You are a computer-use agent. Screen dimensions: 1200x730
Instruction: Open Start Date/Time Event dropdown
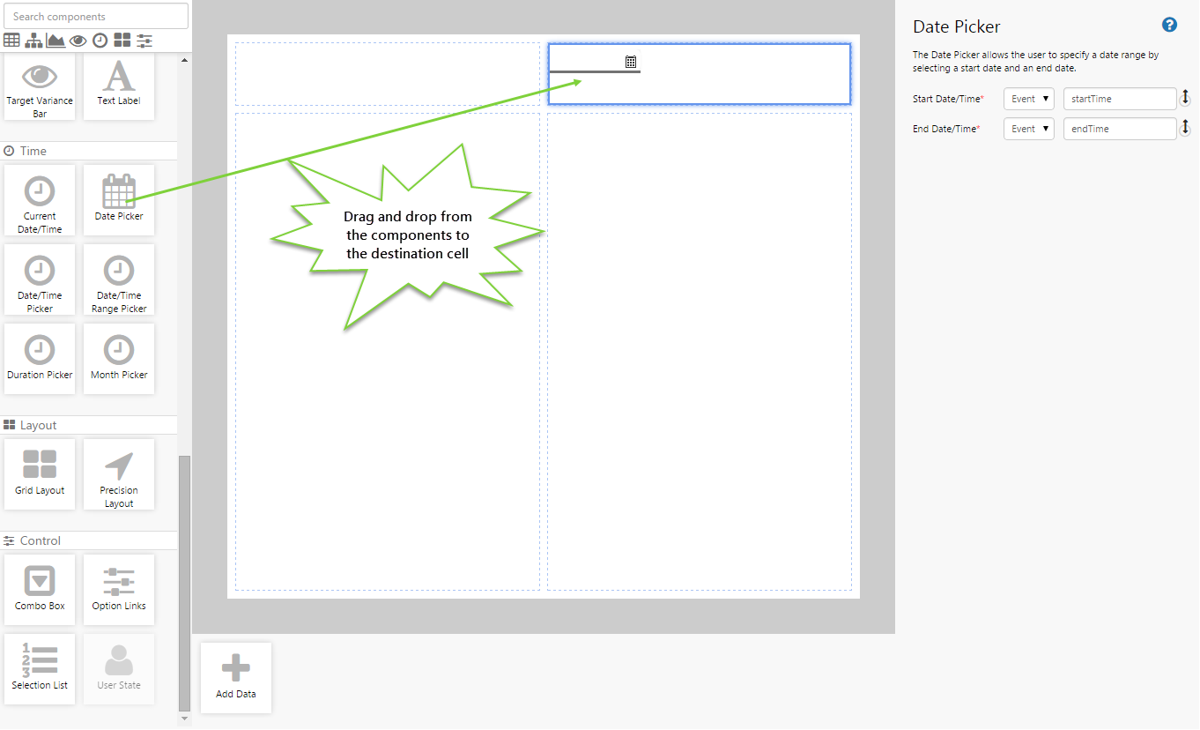click(x=1028, y=99)
